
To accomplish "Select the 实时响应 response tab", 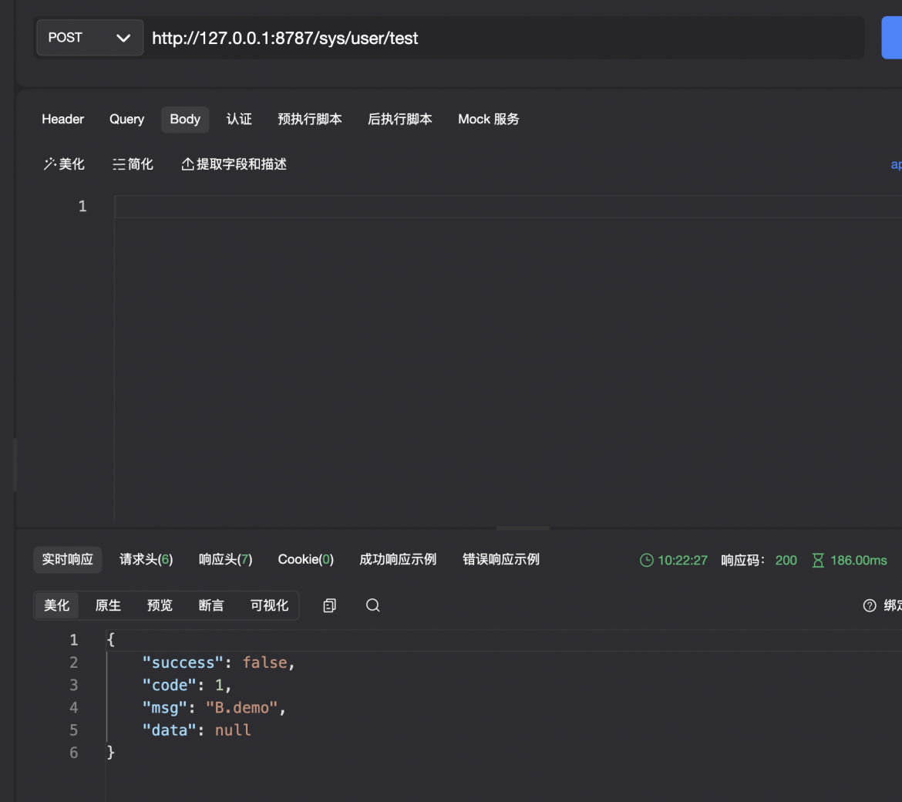I will pyautogui.click(x=67, y=560).
